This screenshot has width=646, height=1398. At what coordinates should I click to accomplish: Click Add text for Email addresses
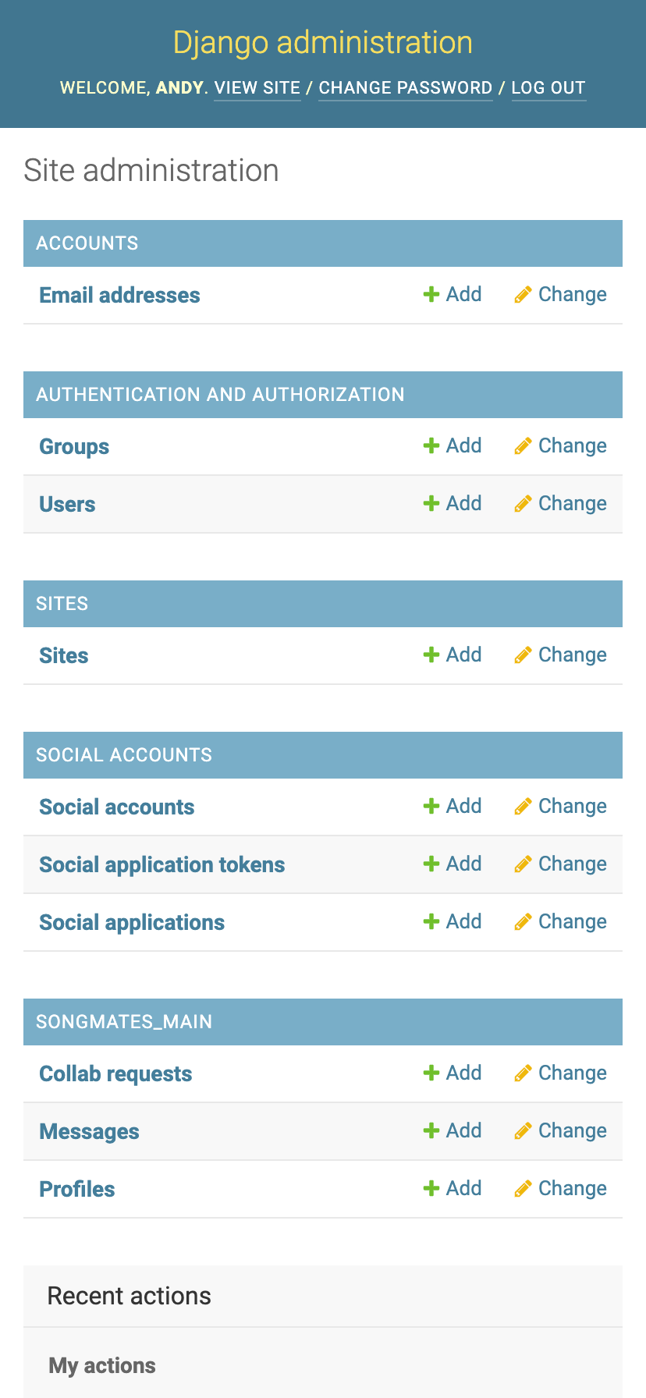click(463, 294)
